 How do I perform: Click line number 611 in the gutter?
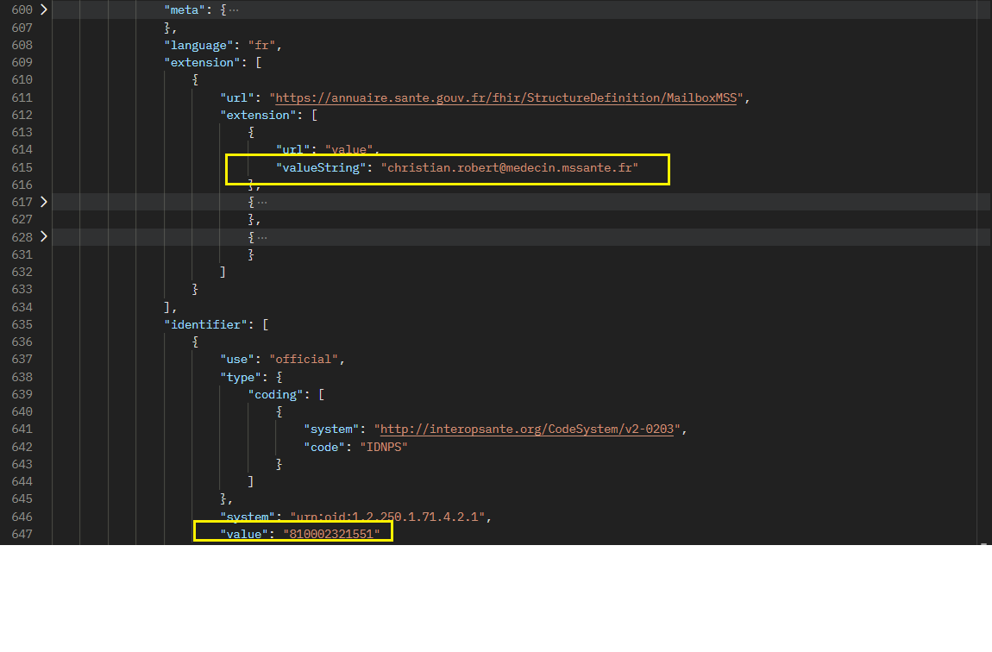click(x=22, y=97)
